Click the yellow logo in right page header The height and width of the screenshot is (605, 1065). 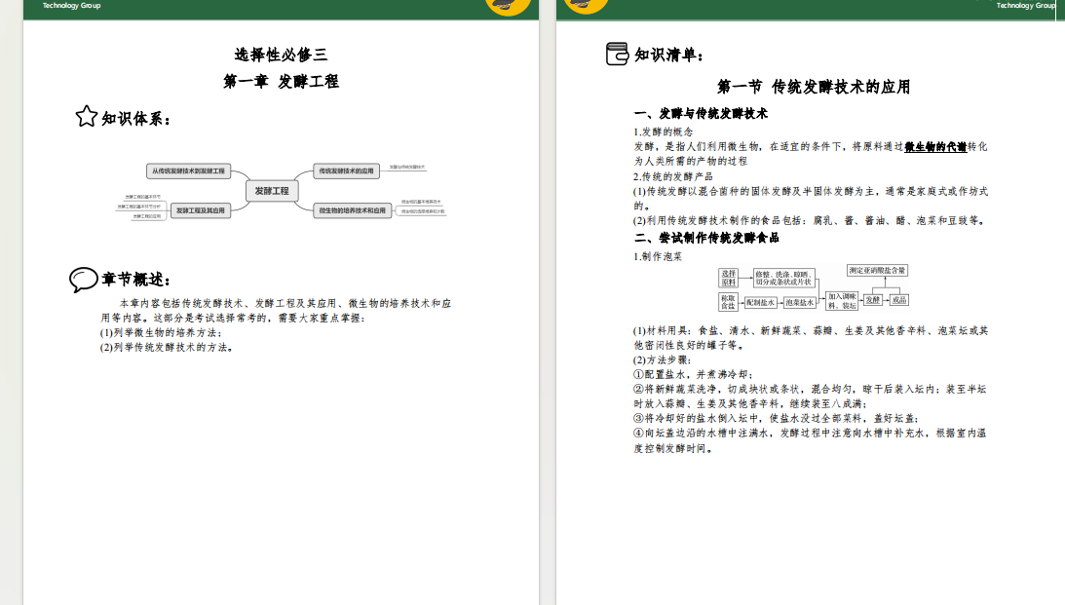click(587, 6)
